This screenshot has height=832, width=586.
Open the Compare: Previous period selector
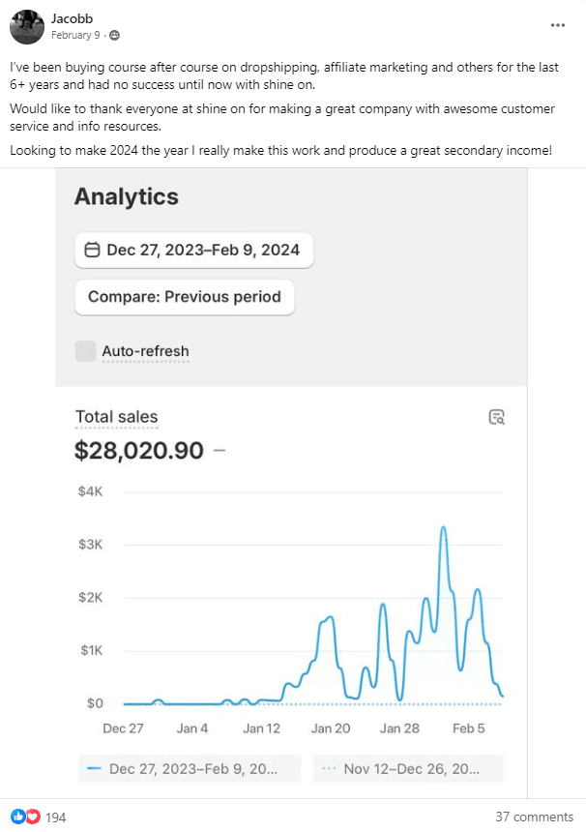coord(185,297)
